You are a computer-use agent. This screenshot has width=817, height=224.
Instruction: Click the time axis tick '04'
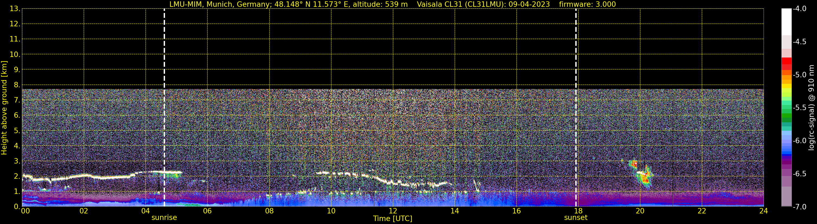tap(146, 211)
